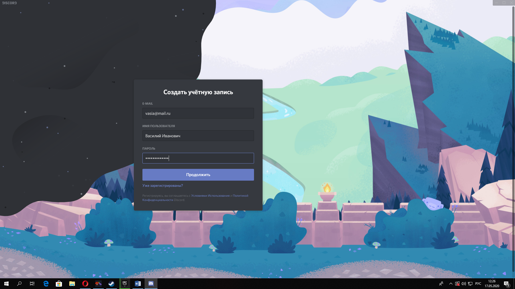Click the Discord icon in taskbar

151,283
